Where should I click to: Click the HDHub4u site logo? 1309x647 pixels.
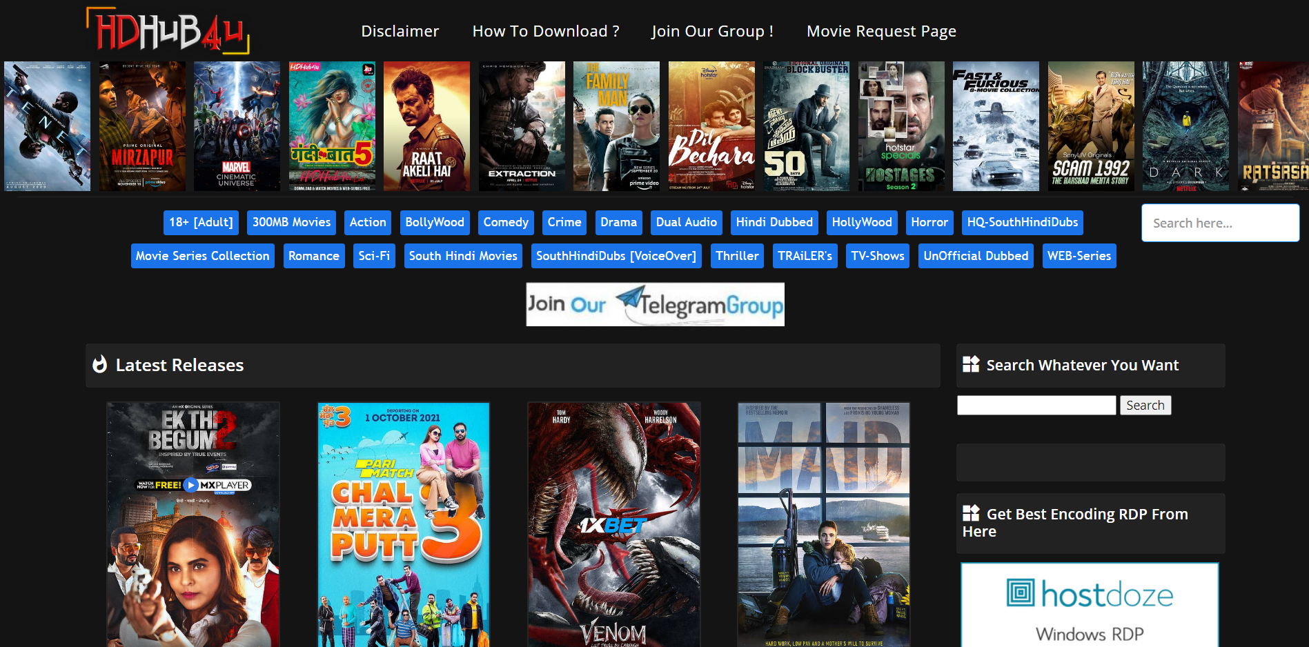point(168,31)
